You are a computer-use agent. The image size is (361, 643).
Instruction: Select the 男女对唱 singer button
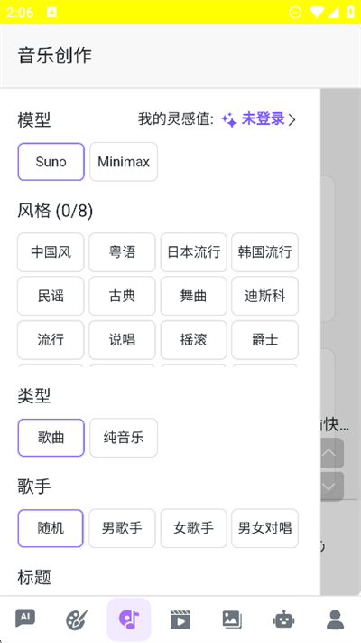click(x=264, y=528)
